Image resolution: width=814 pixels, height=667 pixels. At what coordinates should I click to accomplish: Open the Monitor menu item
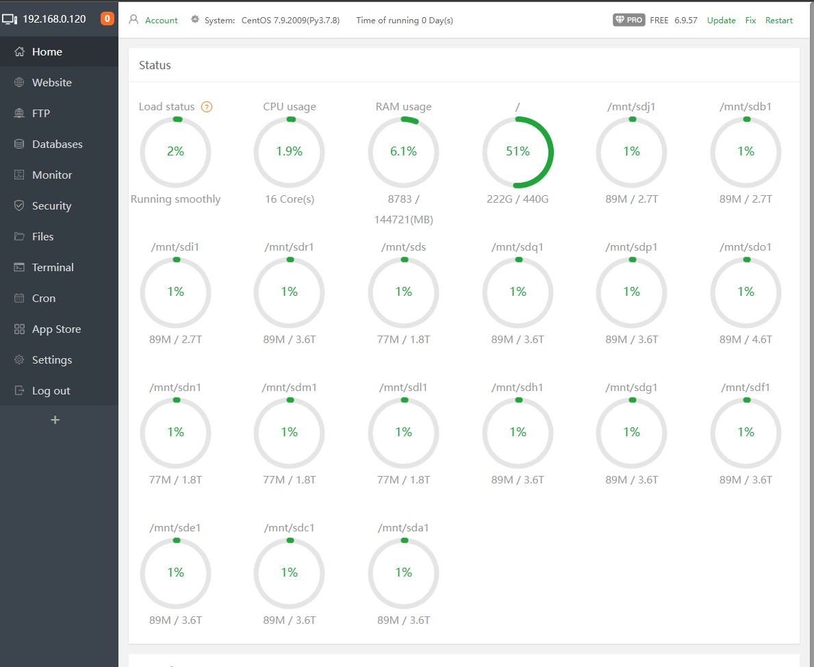point(52,175)
